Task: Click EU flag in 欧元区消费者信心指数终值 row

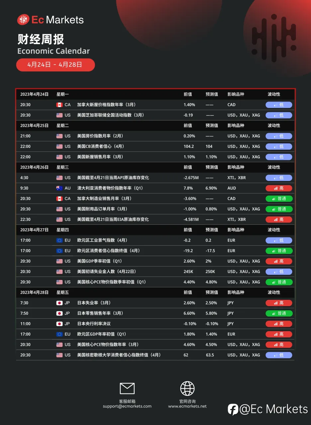Action: (x=59, y=251)
